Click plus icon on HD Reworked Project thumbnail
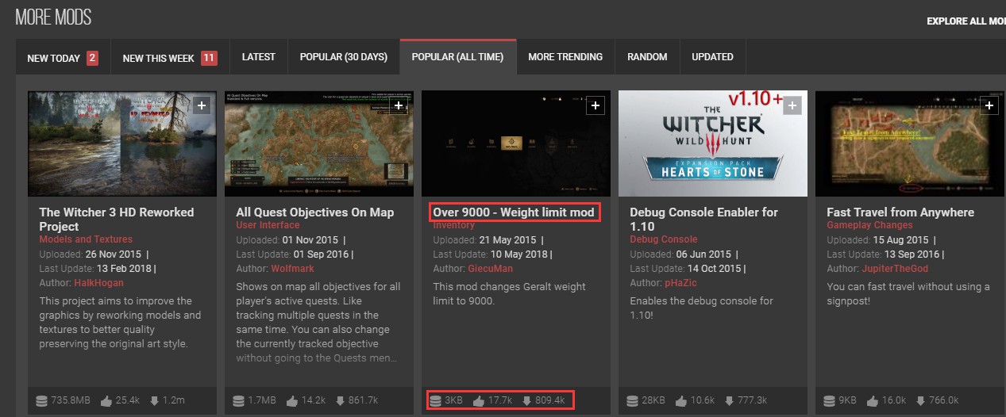Viewport: 1006px width, 417px height. 202,105
